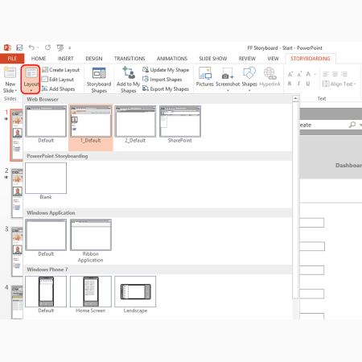Click the gallery scroll up arrow
This screenshot has height=362, width=362.
(295, 99)
